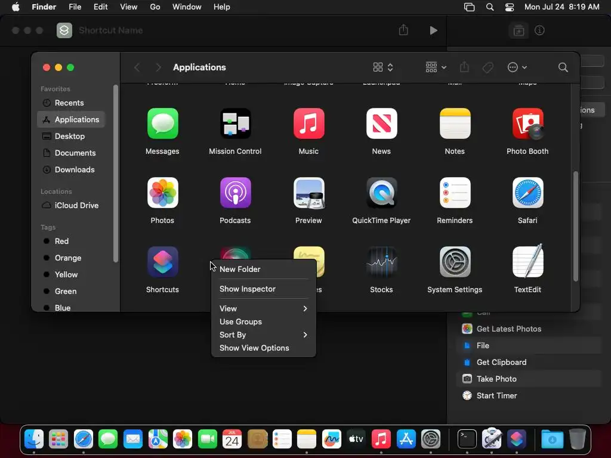Select the Preview app icon

pyautogui.click(x=308, y=193)
